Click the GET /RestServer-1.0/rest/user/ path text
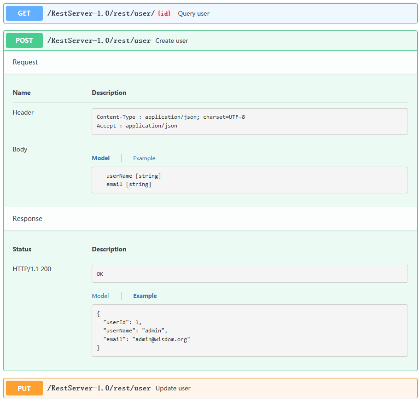The height and width of the screenshot is (401, 420). pos(101,13)
